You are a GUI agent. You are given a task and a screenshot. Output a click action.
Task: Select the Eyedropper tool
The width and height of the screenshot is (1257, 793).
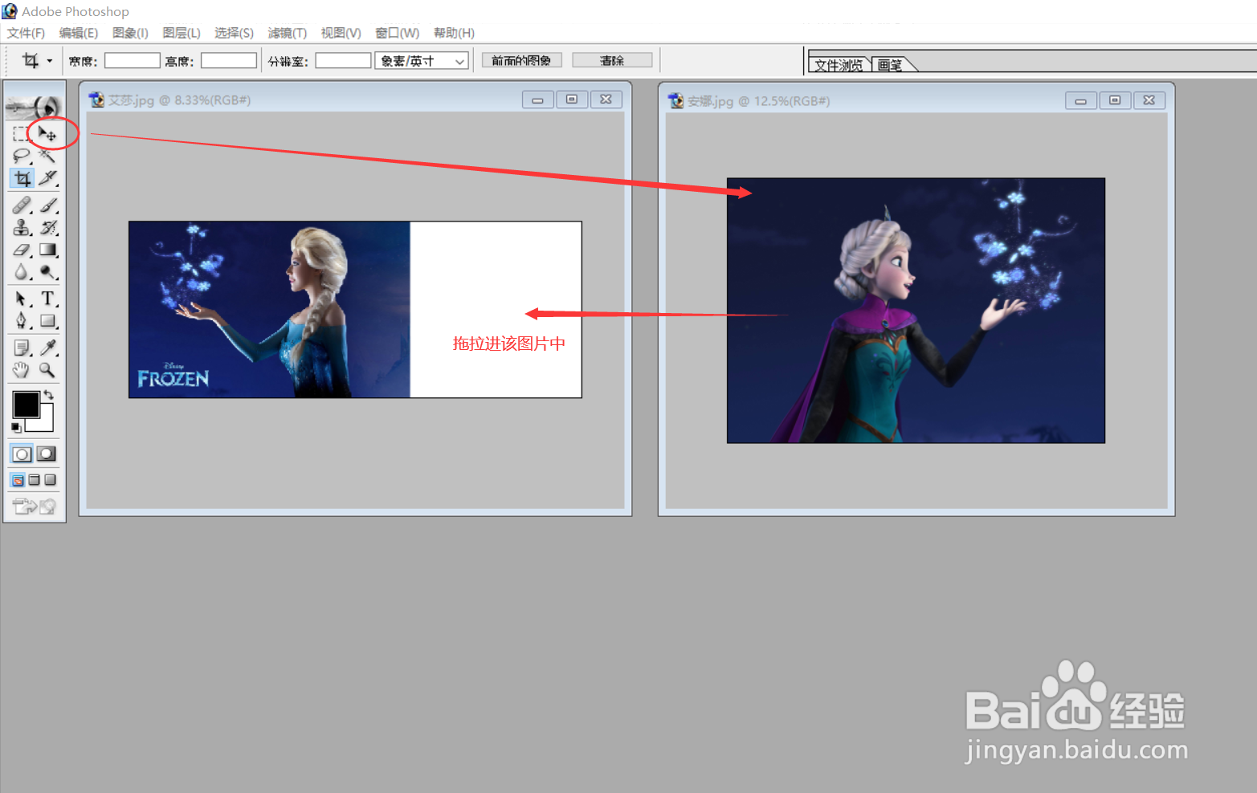47,348
